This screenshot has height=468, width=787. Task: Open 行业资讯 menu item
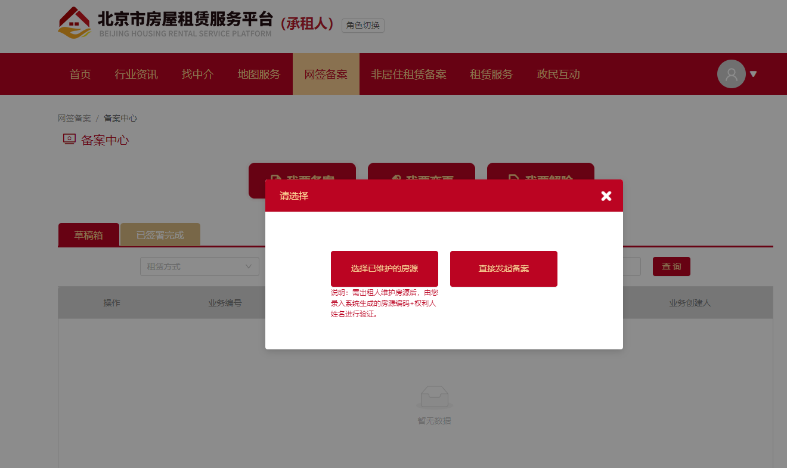coord(136,75)
